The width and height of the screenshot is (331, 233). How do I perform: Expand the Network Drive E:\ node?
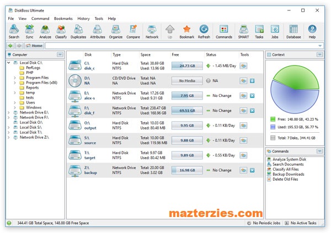[x=9, y=112]
